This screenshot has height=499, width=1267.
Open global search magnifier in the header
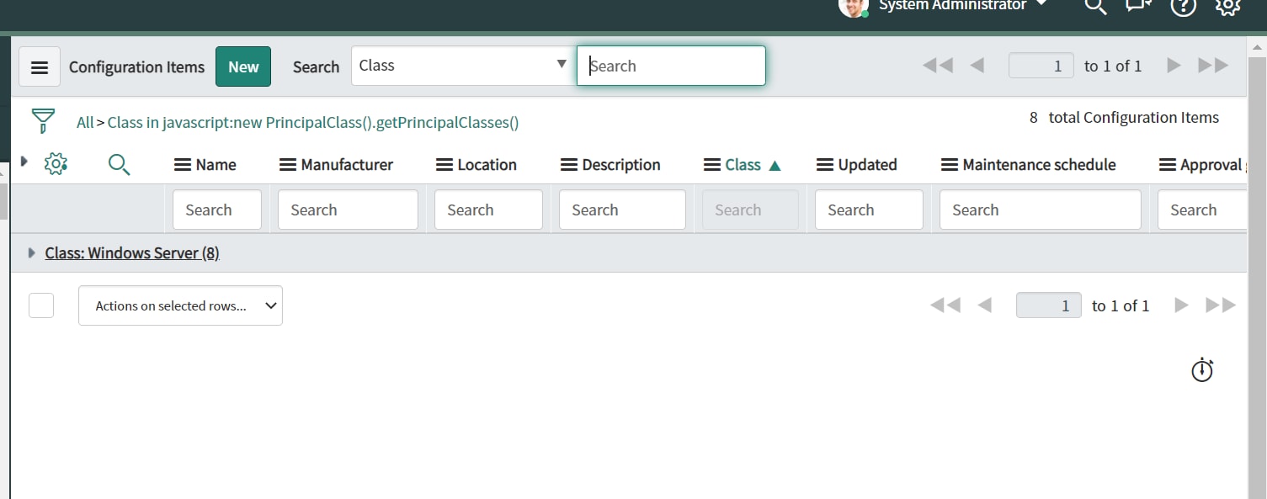click(x=1094, y=6)
